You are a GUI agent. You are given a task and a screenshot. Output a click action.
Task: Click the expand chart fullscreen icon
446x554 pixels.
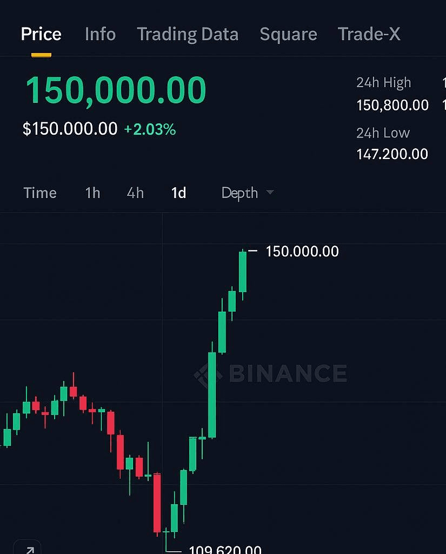coord(29,549)
